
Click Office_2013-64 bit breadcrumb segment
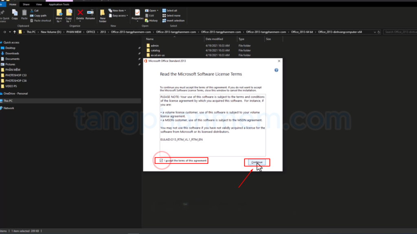[x=302, y=32]
